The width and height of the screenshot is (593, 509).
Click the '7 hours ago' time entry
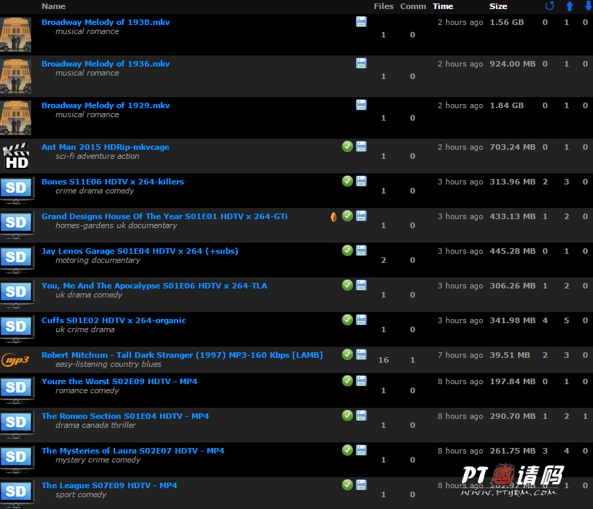coord(461,355)
